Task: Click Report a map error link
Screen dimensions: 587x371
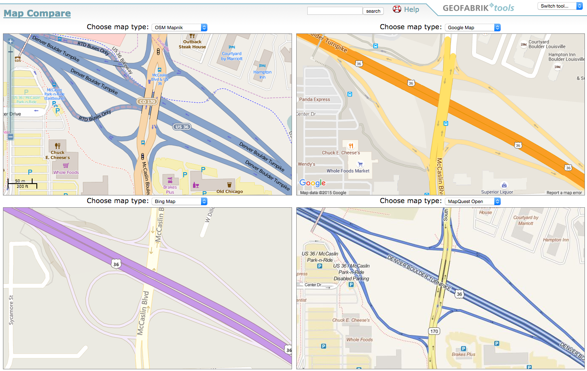Action: [x=564, y=193]
